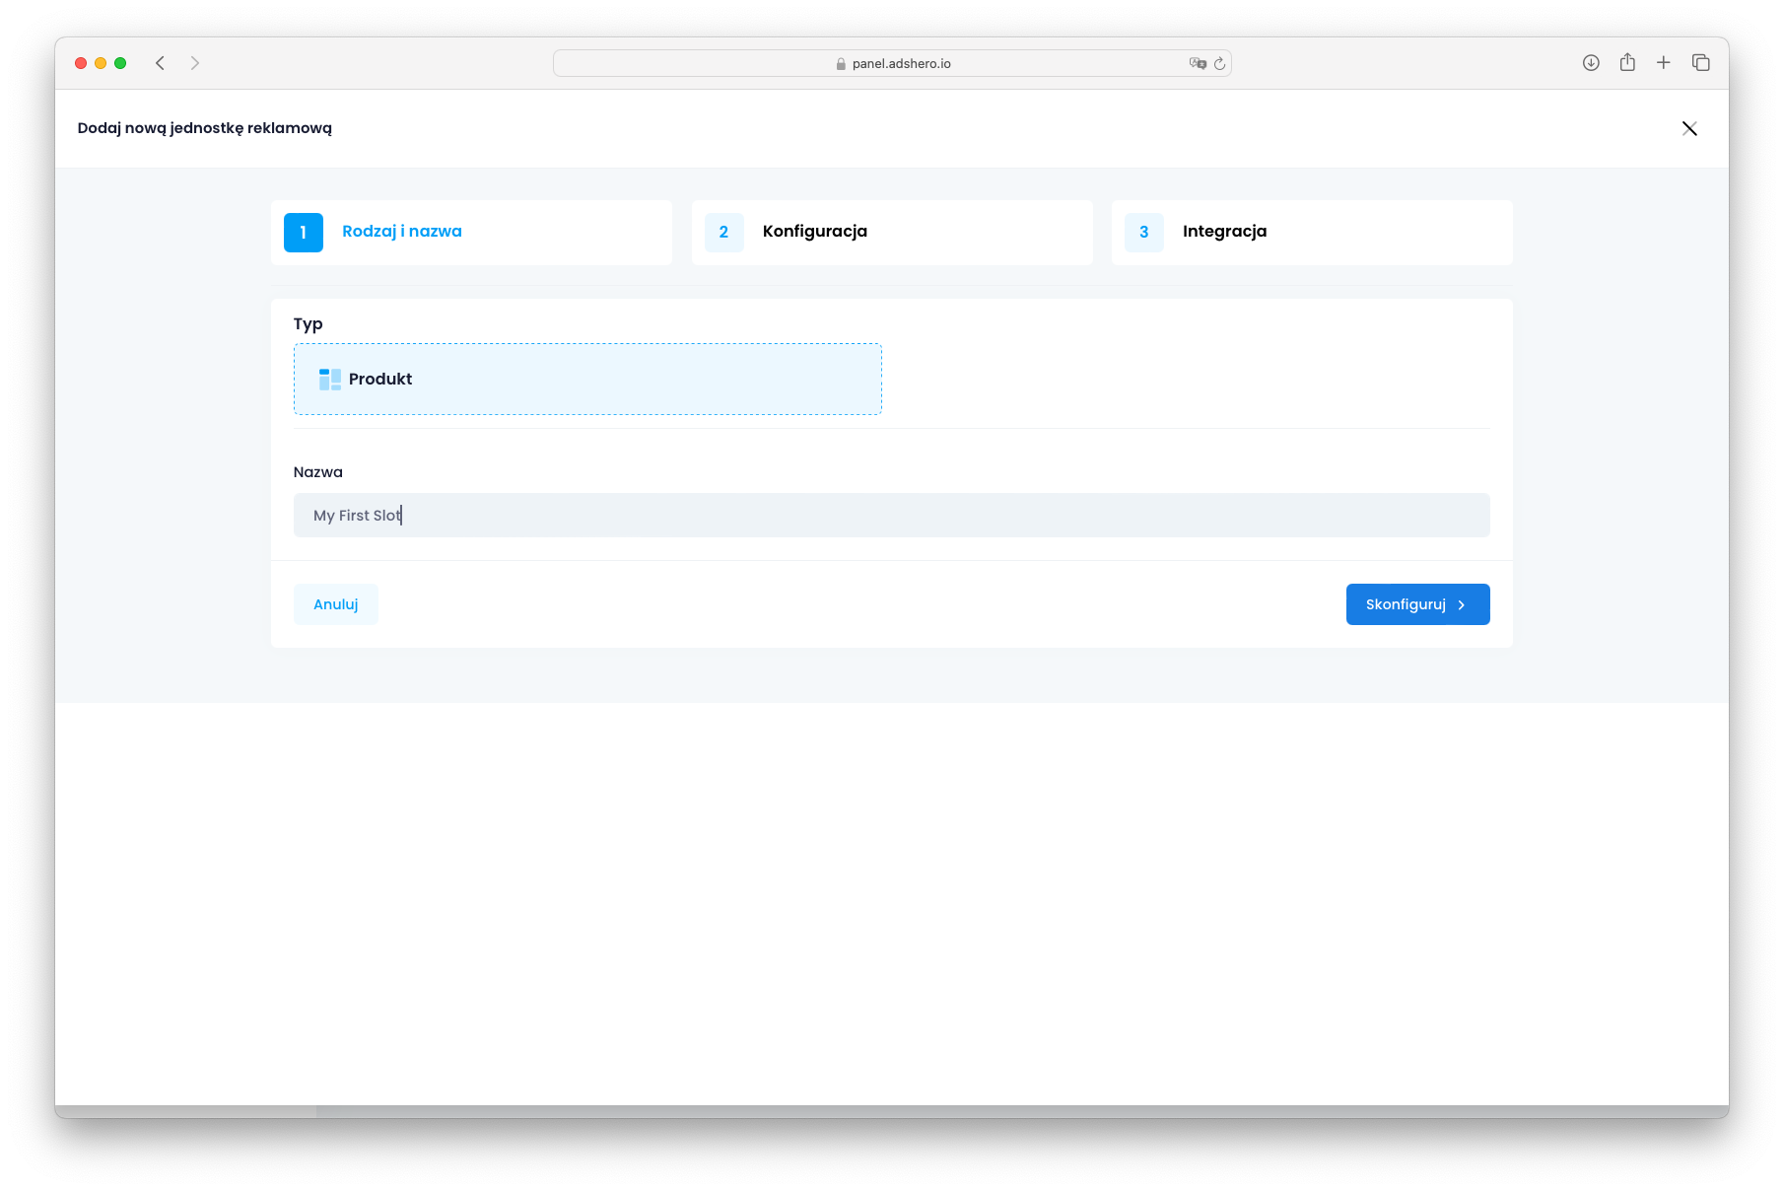1784x1191 pixels.
Task: Click the Produkt type icon
Action: 330,380
